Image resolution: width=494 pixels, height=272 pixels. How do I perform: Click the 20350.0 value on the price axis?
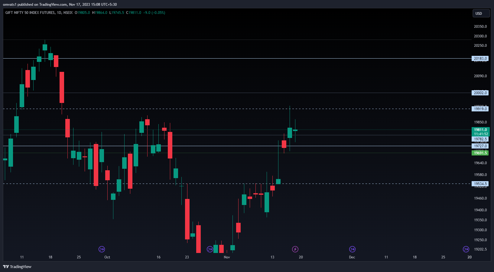coord(480,27)
